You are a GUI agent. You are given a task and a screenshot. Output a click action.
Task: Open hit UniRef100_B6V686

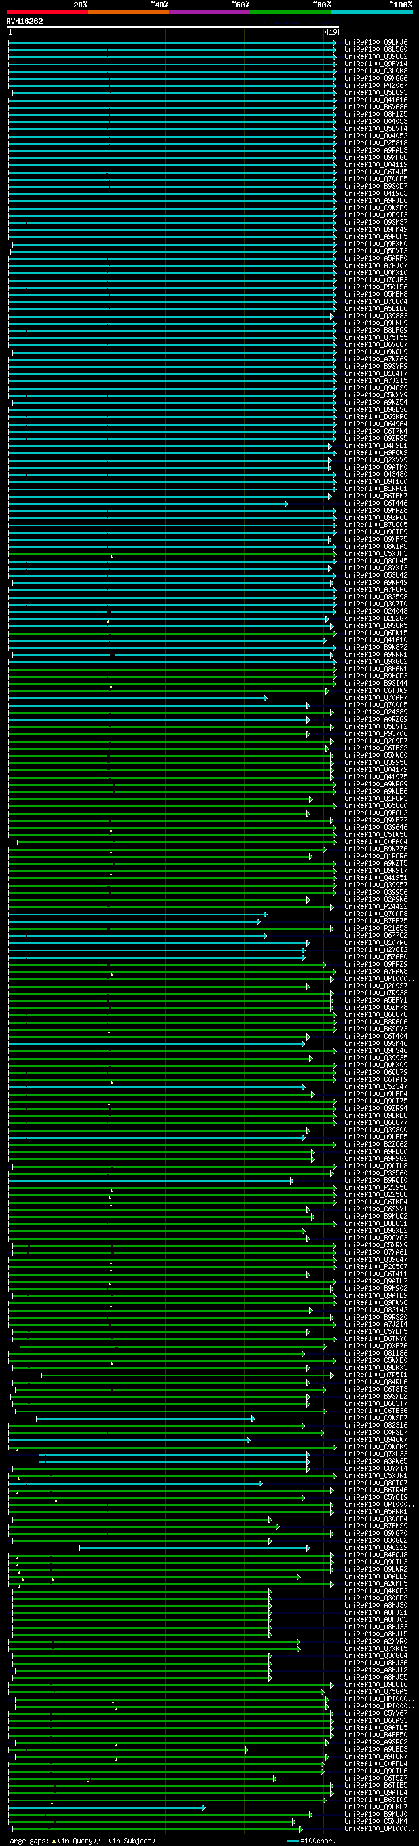[x=376, y=107]
